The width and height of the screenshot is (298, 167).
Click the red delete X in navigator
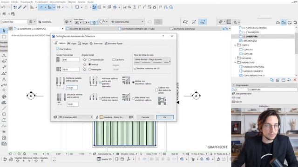pos(295,80)
